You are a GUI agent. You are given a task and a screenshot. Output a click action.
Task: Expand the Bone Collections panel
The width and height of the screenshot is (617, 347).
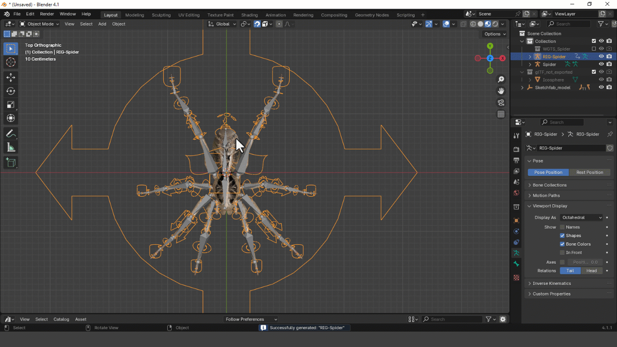coord(550,185)
